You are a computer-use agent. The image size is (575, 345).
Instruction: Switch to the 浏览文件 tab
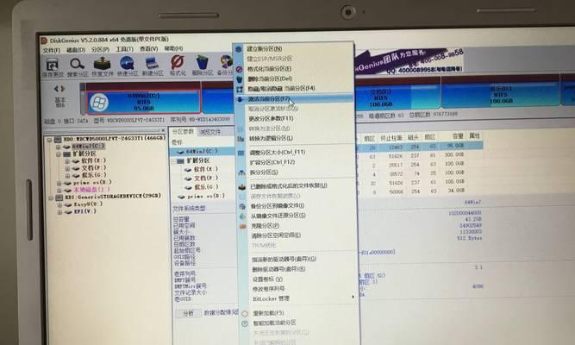[x=210, y=132]
